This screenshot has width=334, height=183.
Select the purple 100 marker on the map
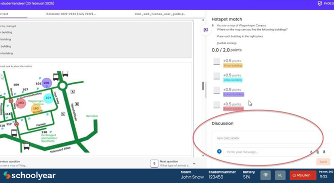(46, 83)
